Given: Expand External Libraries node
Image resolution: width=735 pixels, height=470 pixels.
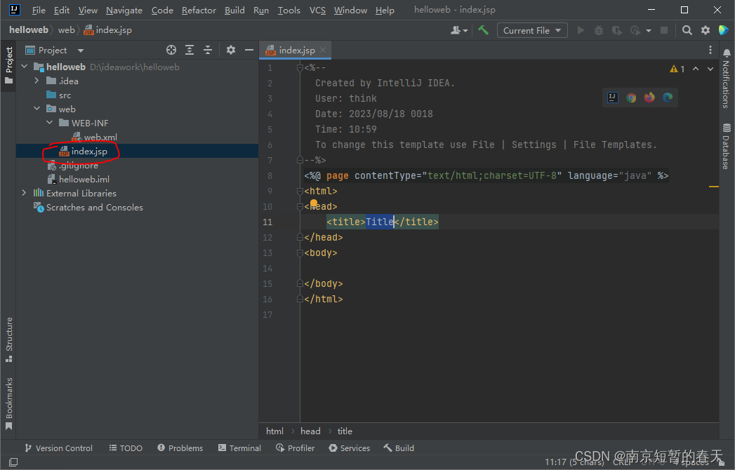Looking at the screenshot, I should click(25, 193).
